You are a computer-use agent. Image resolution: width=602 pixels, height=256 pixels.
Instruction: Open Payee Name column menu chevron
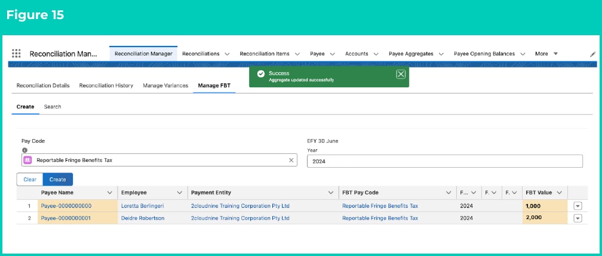[x=110, y=193]
